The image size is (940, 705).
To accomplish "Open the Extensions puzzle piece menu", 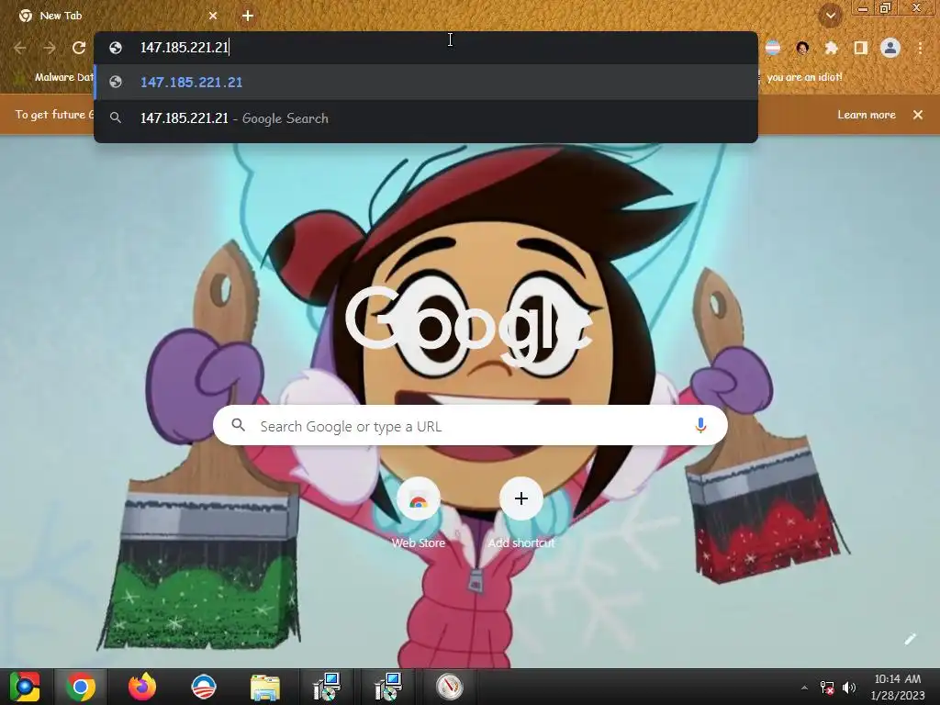I will (832, 48).
